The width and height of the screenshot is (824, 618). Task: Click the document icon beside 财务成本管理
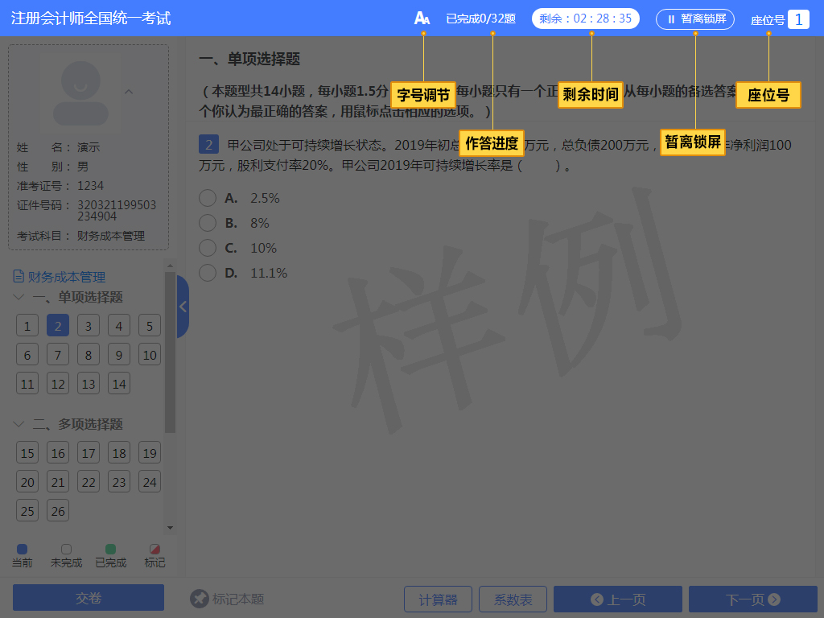(x=18, y=276)
